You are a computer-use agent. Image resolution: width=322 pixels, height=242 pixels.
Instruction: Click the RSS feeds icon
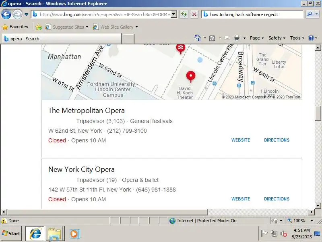[212, 38]
